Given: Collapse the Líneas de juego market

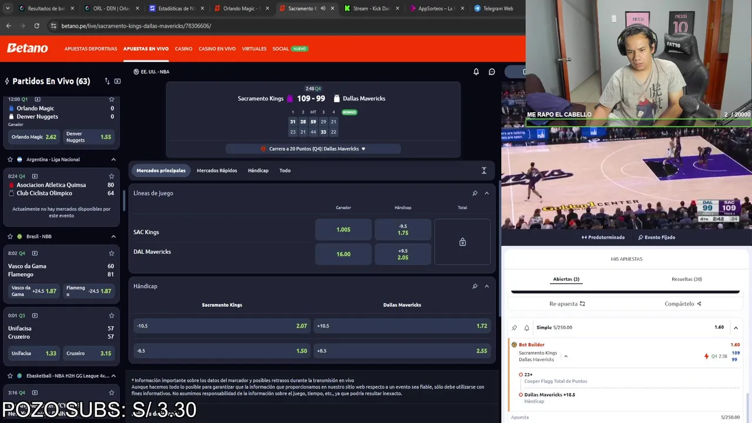Looking at the screenshot, I should point(486,193).
